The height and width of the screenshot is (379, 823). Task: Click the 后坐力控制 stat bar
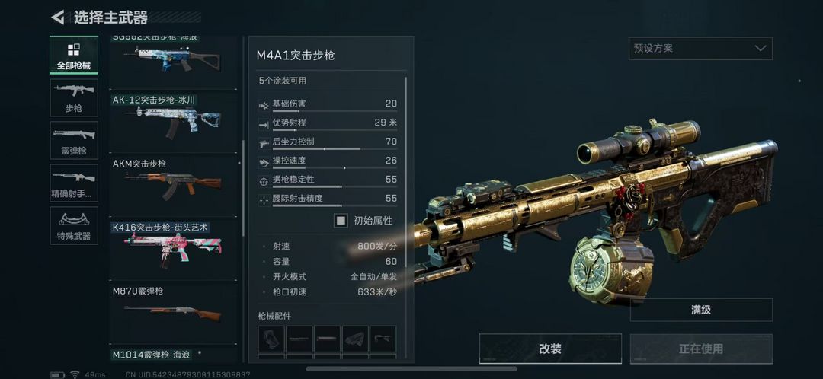pyautogui.click(x=335, y=149)
